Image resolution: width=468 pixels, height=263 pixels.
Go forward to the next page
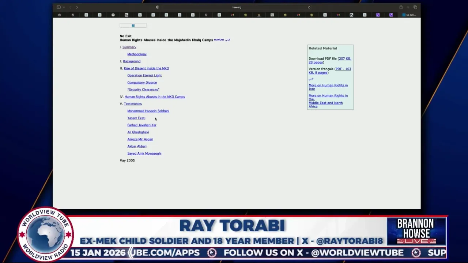[77, 7]
